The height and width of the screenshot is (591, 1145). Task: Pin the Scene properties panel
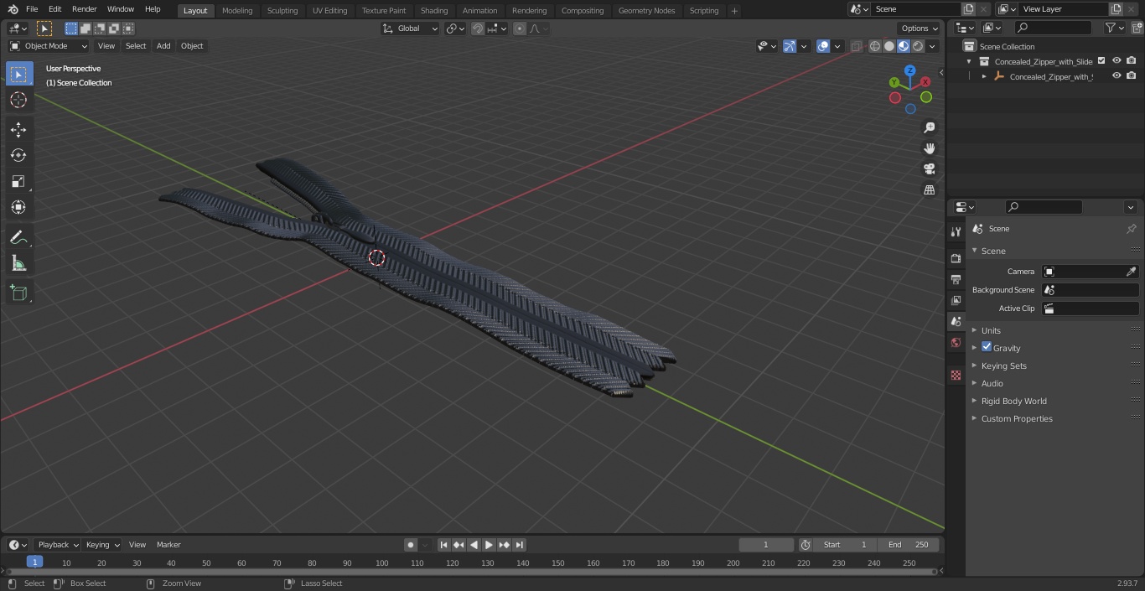pyautogui.click(x=1131, y=229)
